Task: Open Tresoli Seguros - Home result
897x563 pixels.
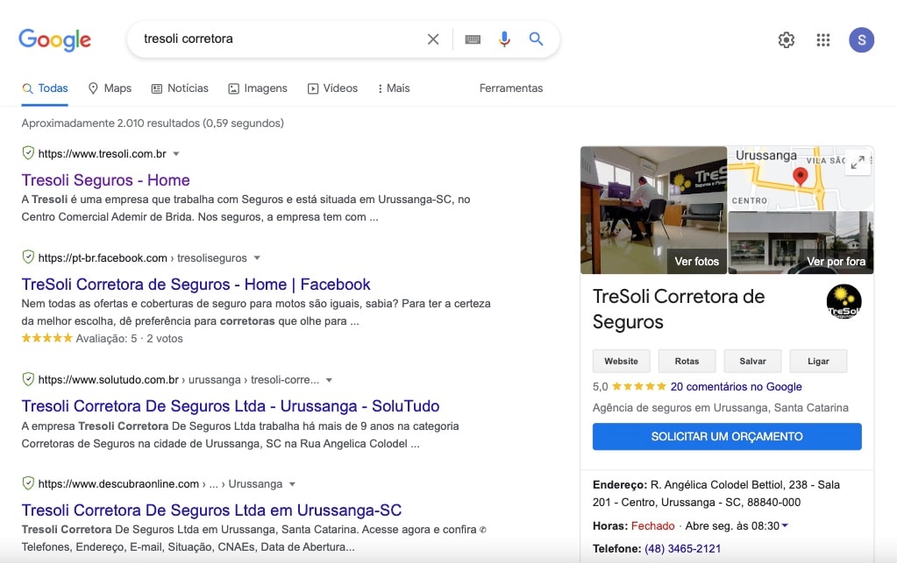Action: tap(105, 179)
